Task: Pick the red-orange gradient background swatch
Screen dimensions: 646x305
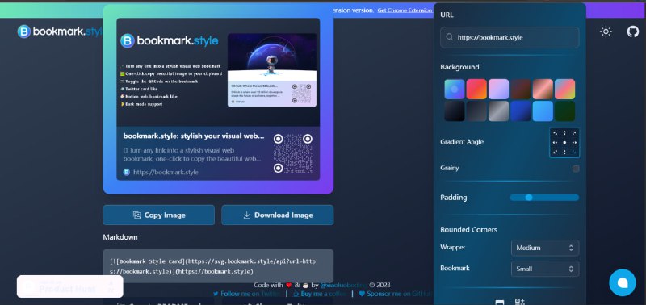Action: pos(476,90)
